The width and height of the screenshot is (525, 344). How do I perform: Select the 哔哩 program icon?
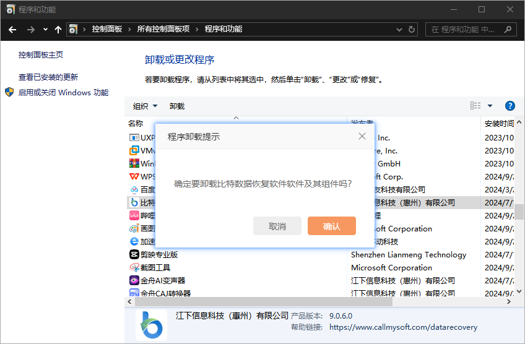pos(134,215)
